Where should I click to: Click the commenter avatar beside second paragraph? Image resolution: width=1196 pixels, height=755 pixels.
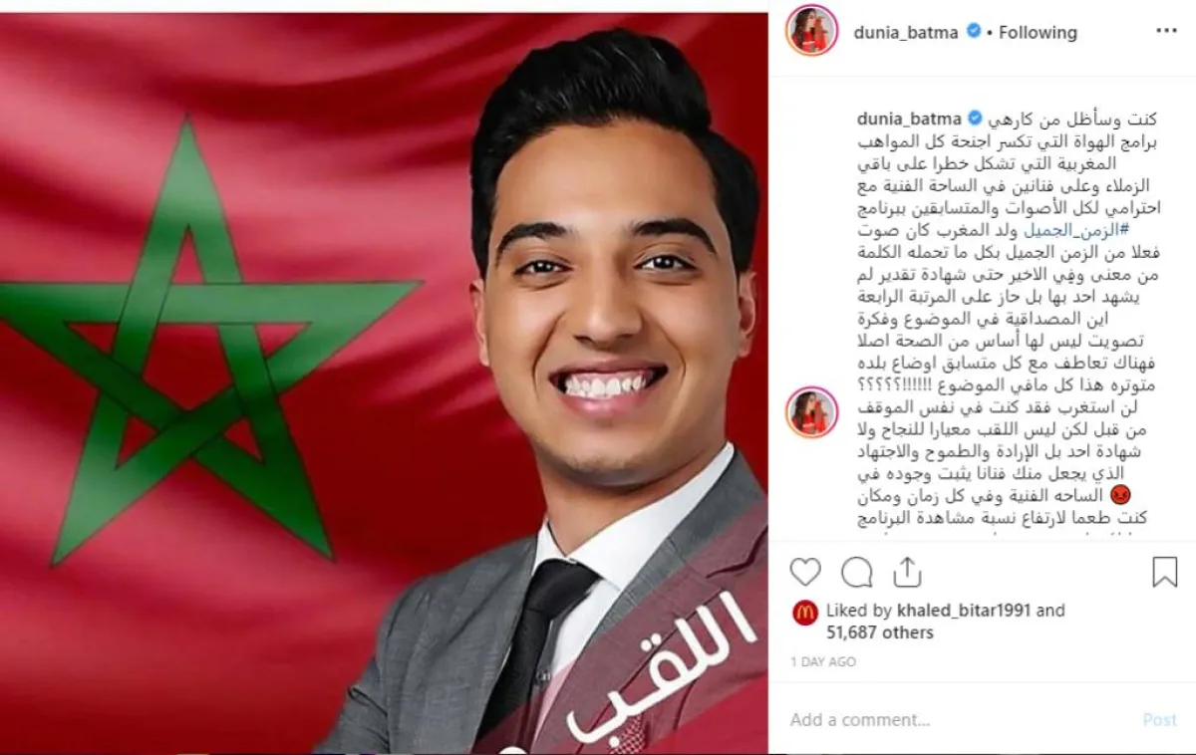(x=811, y=412)
